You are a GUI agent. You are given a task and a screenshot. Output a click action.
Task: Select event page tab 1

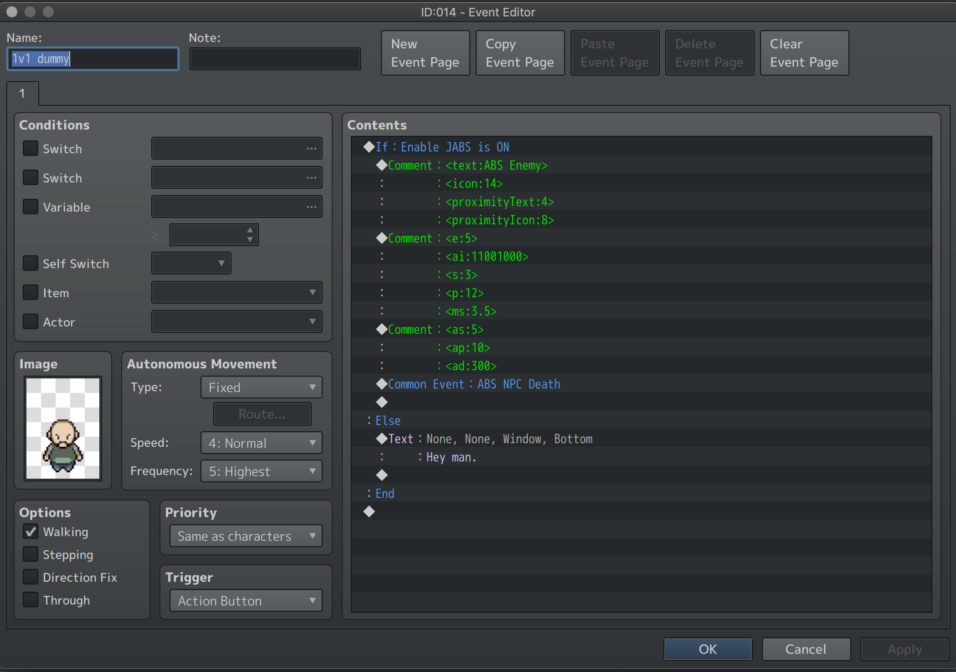pyautogui.click(x=22, y=93)
